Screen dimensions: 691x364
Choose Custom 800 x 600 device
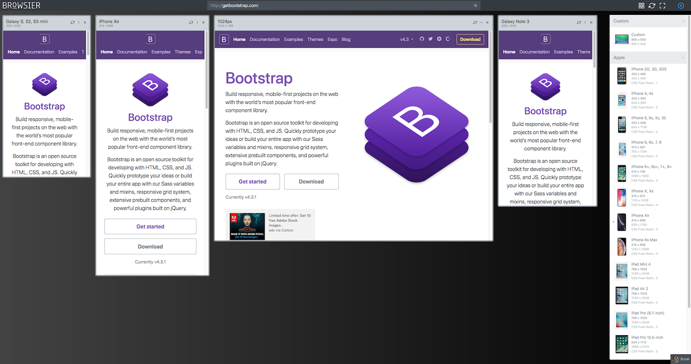point(649,39)
